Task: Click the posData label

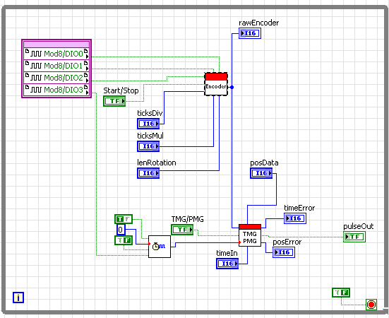Action: [264, 163]
